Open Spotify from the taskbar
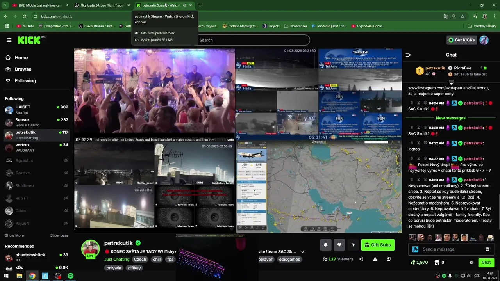The height and width of the screenshot is (281, 500). 70,276
